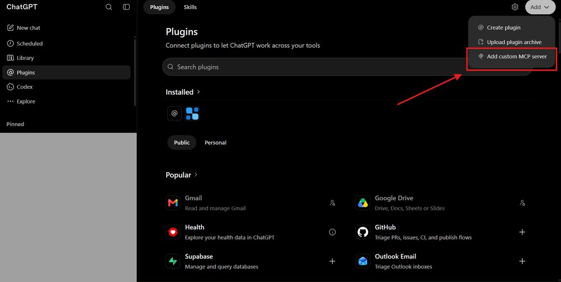The height and width of the screenshot is (282, 561).
Task: Open the Google Drive plugin title
Action: (394, 198)
